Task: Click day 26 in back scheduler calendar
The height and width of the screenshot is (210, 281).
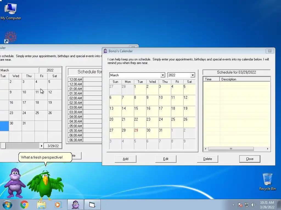Action: (54, 116)
